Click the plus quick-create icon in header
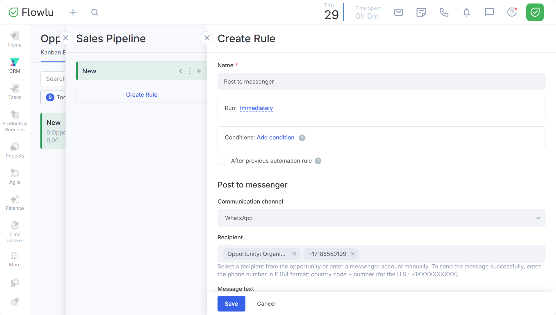The height and width of the screenshot is (315, 556). (x=73, y=12)
